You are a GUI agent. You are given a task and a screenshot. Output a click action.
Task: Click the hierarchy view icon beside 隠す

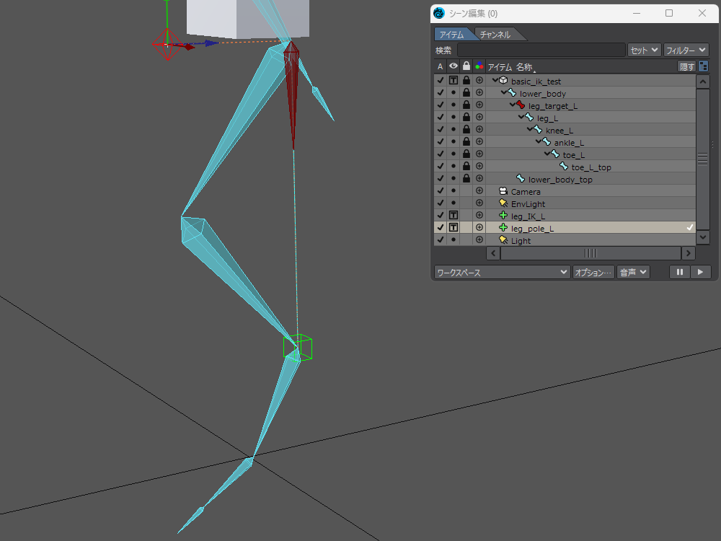(703, 66)
